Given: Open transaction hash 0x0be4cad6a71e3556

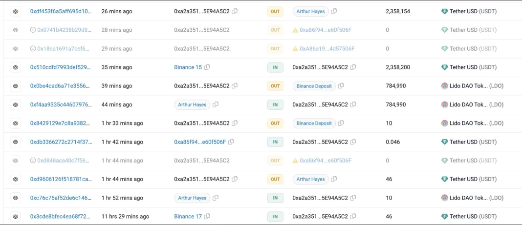Looking at the screenshot, I should pos(61,86).
